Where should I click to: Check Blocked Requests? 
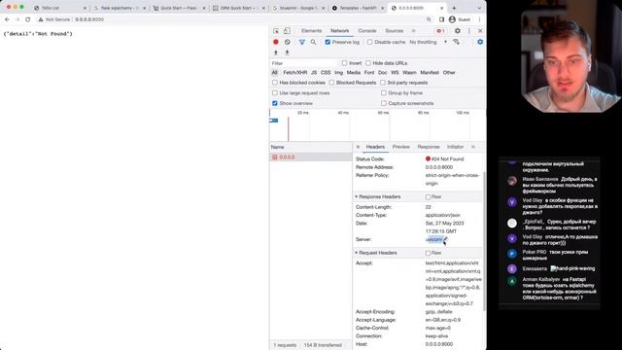pos(331,83)
